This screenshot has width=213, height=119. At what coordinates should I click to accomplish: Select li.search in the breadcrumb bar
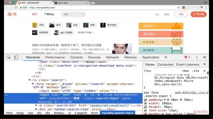81,113
